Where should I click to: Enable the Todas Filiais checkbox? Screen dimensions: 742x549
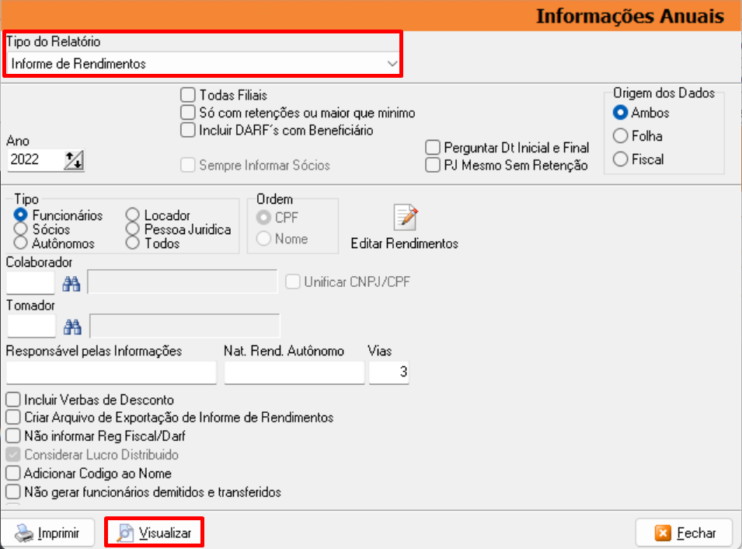click(187, 95)
